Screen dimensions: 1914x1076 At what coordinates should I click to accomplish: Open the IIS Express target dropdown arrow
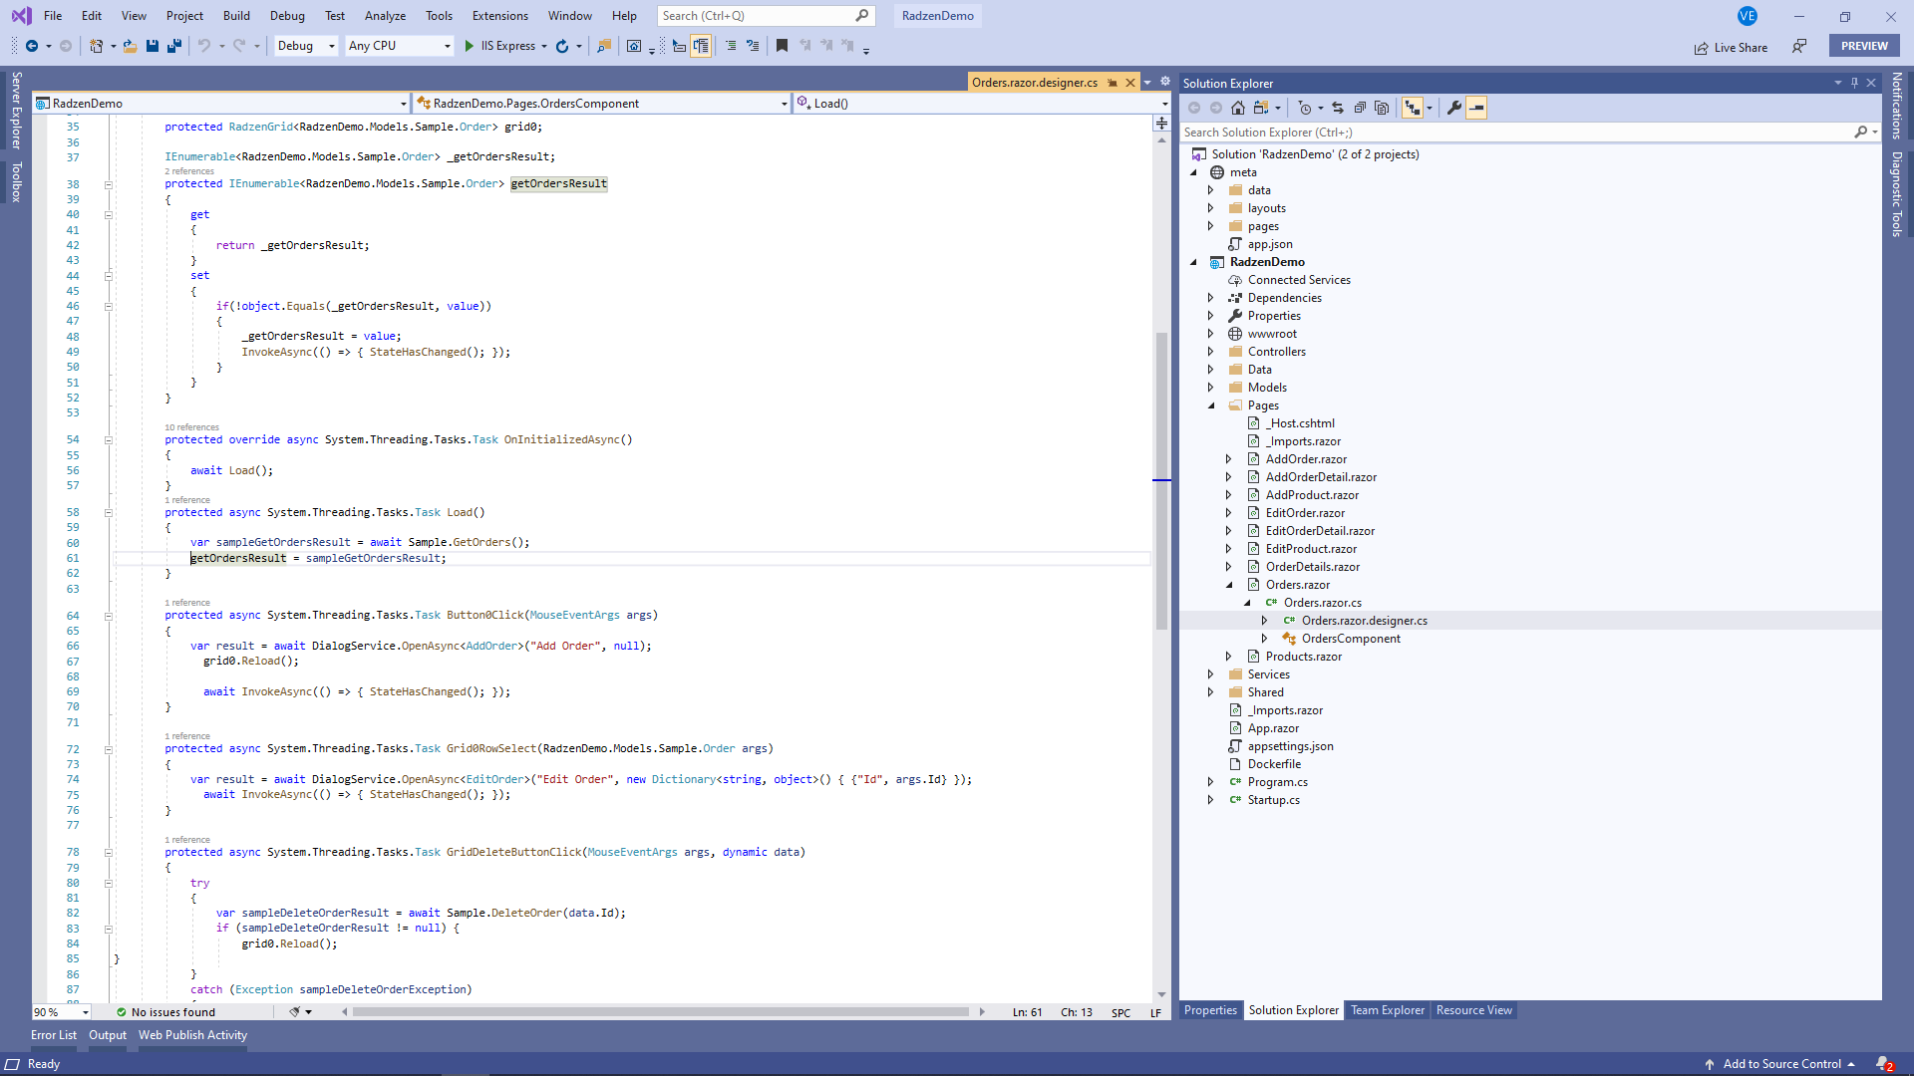tap(544, 46)
